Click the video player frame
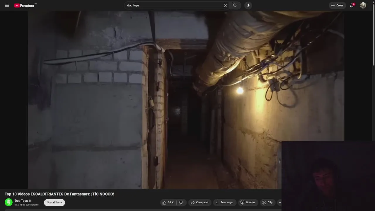Viewport: 375px width, 211px height. click(x=186, y=100)
